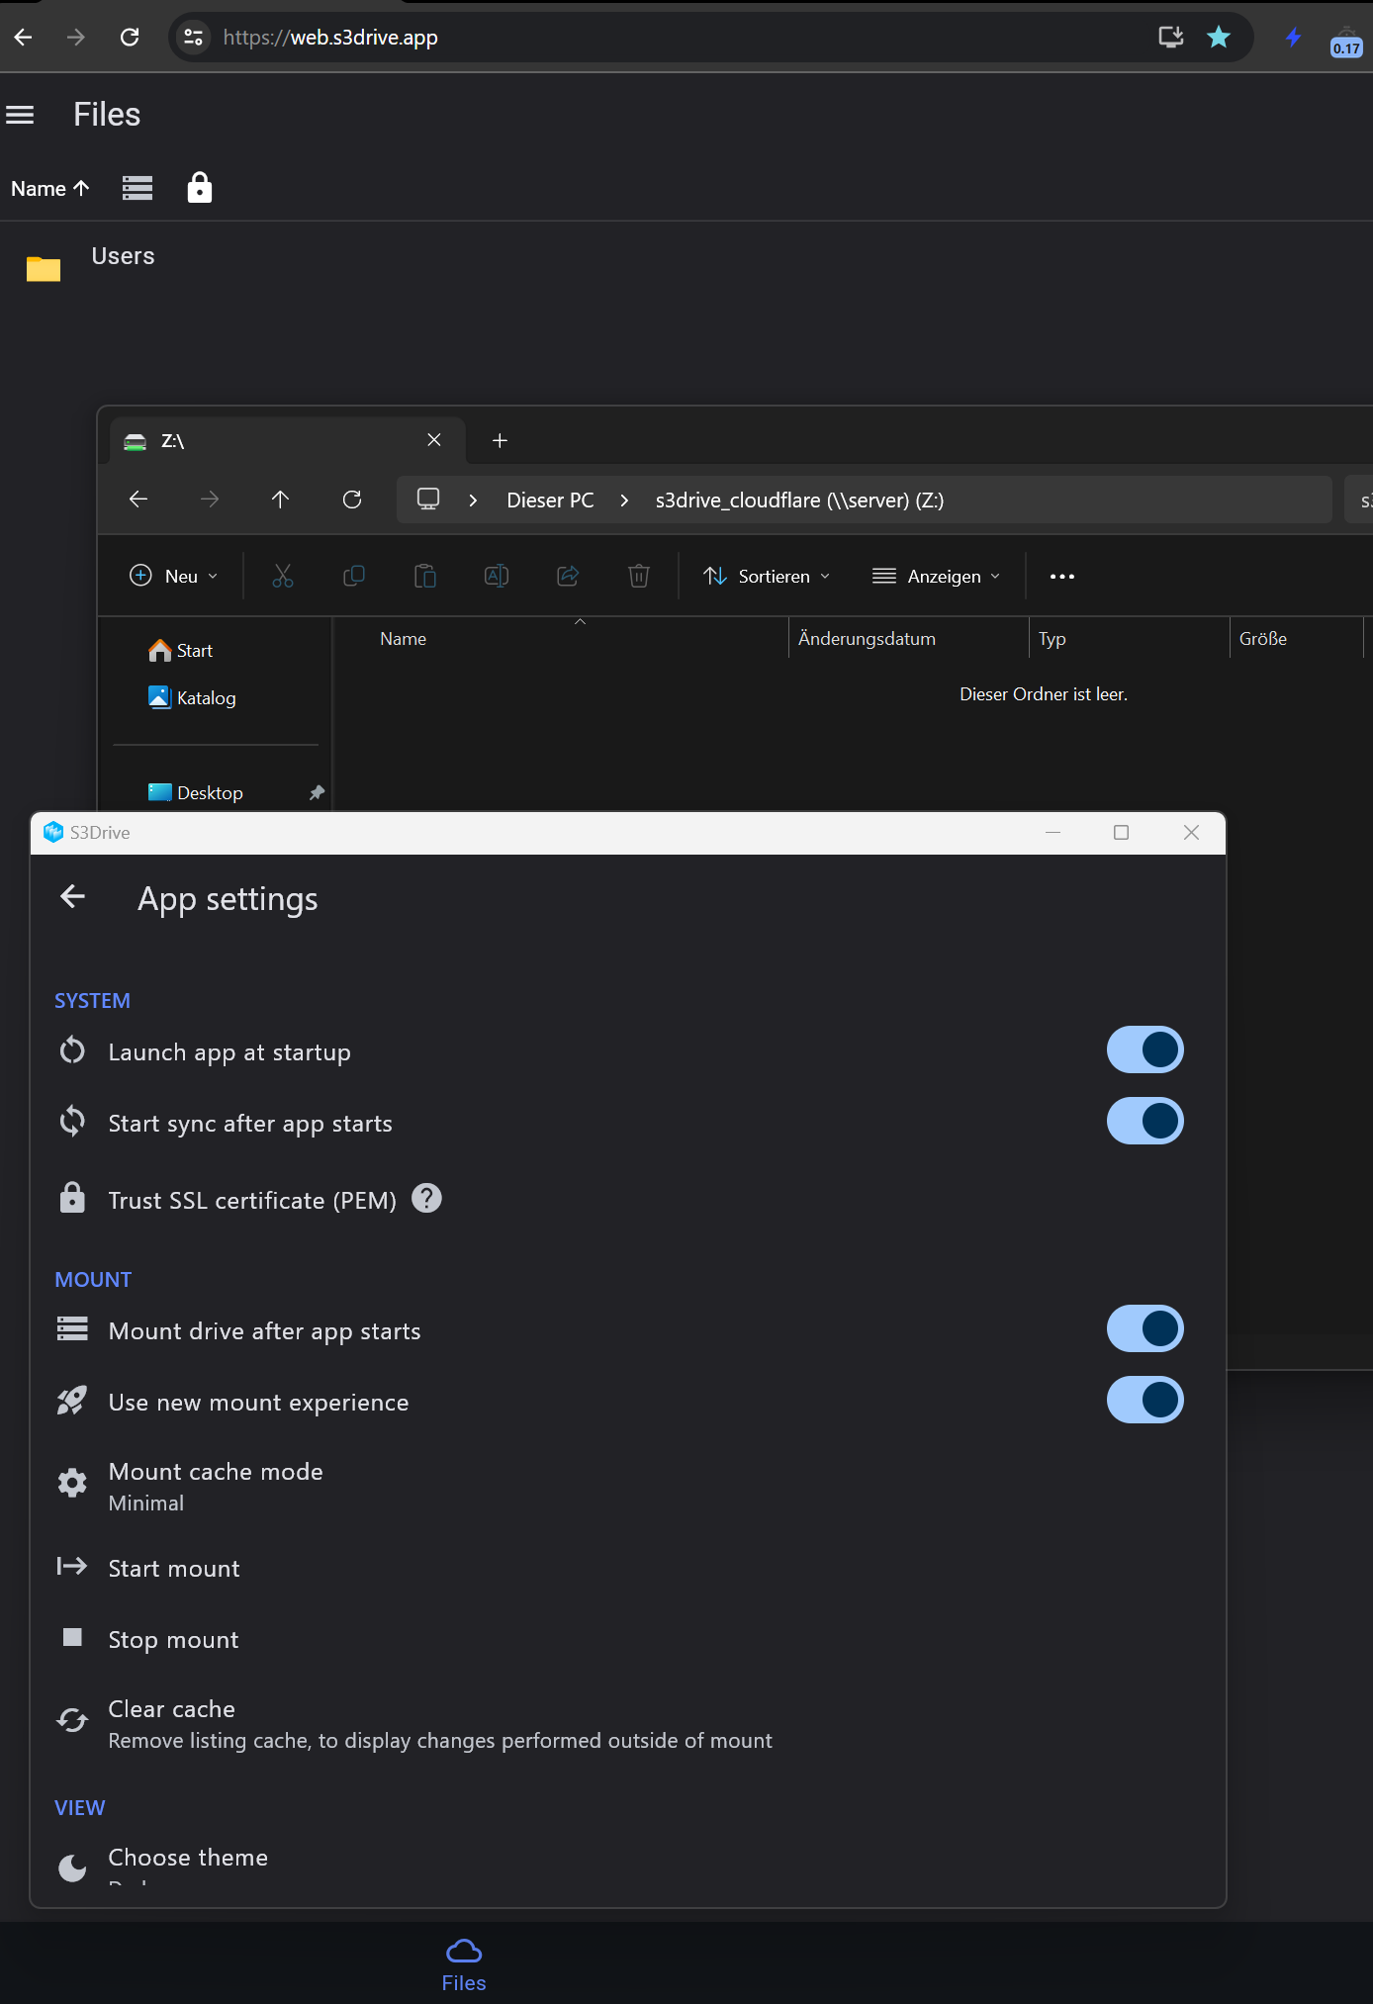Click the Rename icon in Explorer toolbar
Image resolution: width=1373 pixels, height=2004 pixels.
click(x=497, y=577)
